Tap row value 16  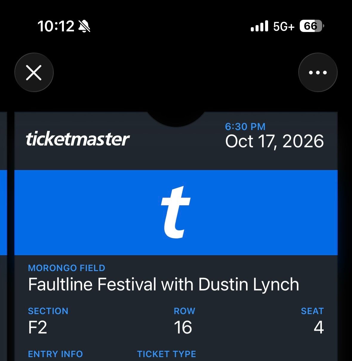click(183, 328)
